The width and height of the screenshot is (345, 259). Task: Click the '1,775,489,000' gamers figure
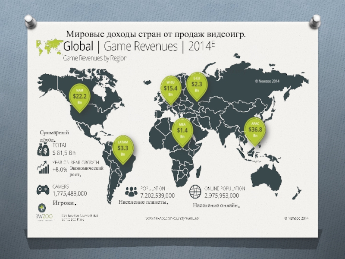pyautogui.click(x=69, y=193)
